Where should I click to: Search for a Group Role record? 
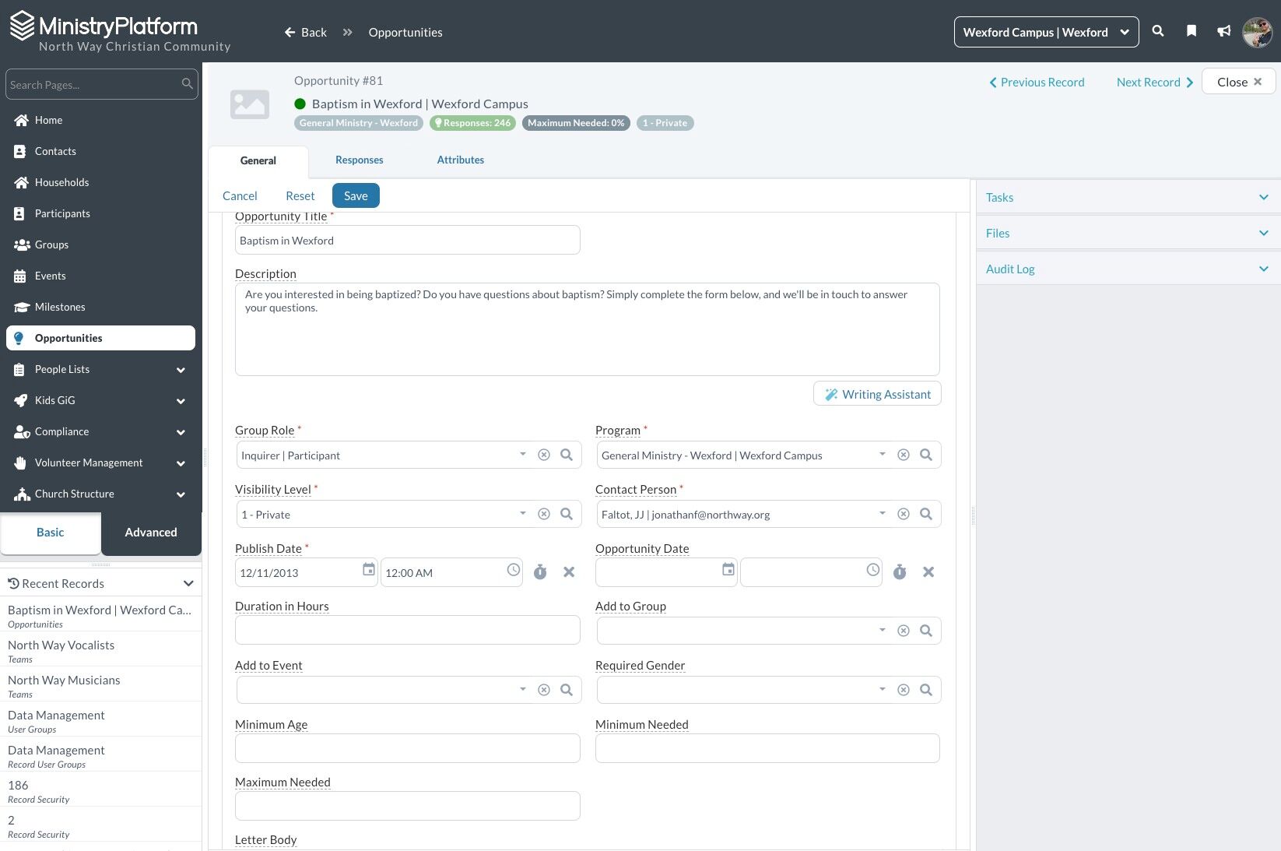tap(567, 455)
